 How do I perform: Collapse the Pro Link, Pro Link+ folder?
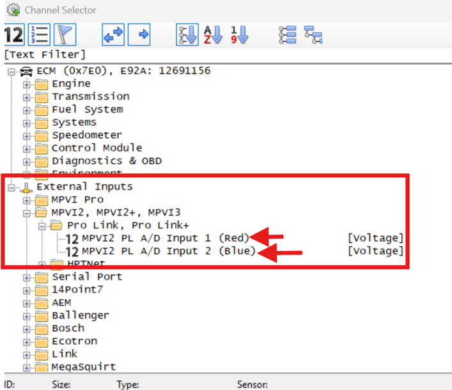click(x=42, y=226)
